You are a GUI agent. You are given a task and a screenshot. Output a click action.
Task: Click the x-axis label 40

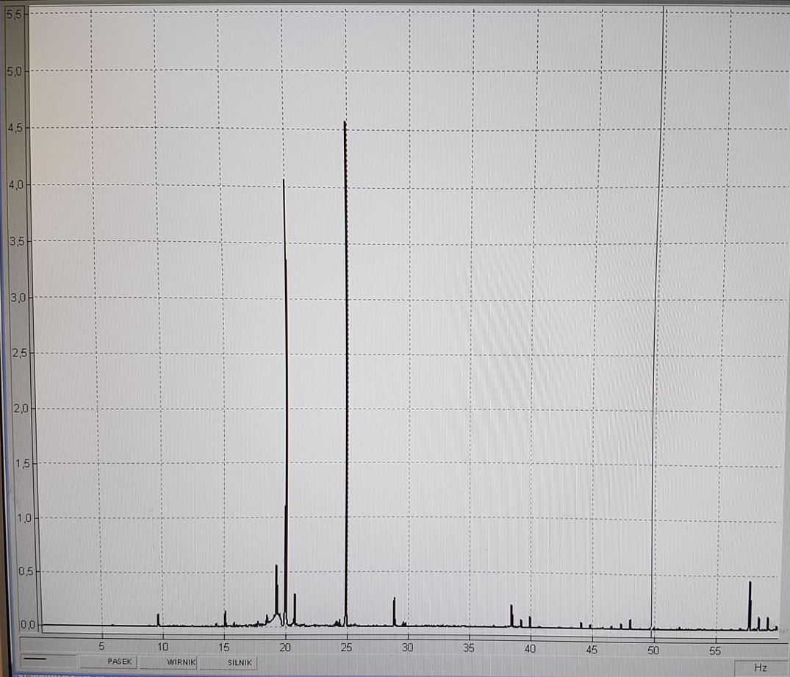point(530,649)
